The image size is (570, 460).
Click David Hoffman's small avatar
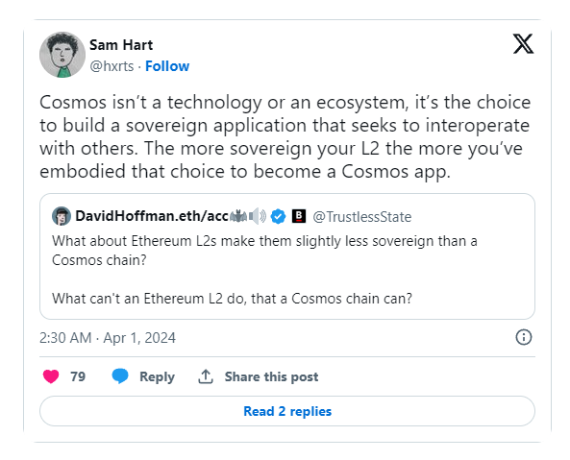point(62,216)
